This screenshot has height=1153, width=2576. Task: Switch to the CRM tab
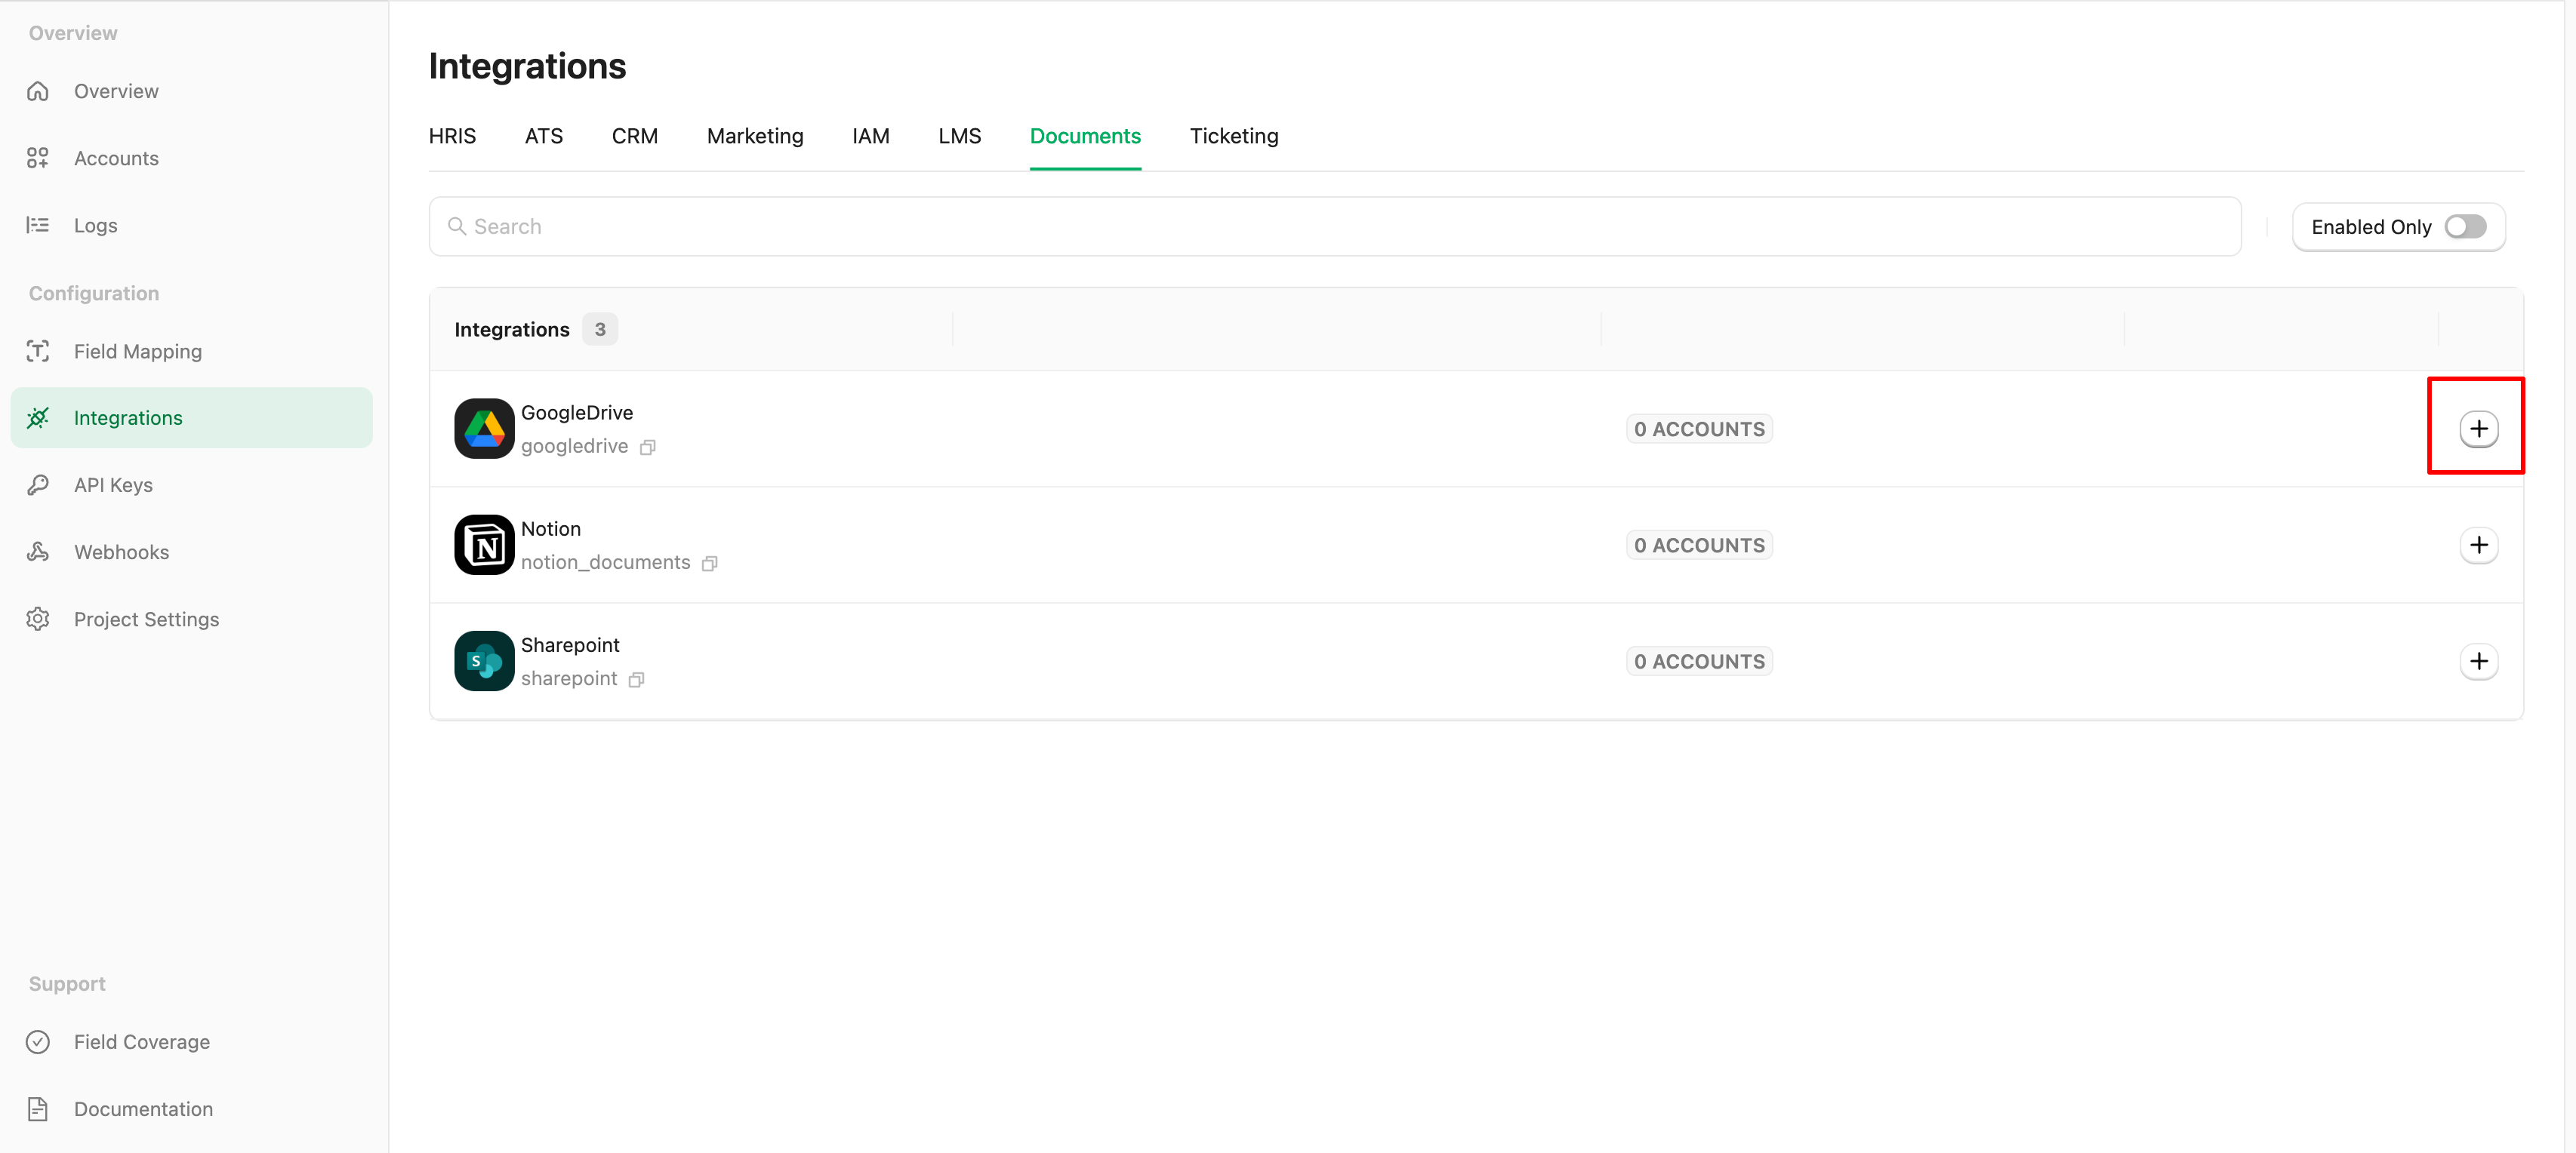pyautogui.click(x=635, y=136)
